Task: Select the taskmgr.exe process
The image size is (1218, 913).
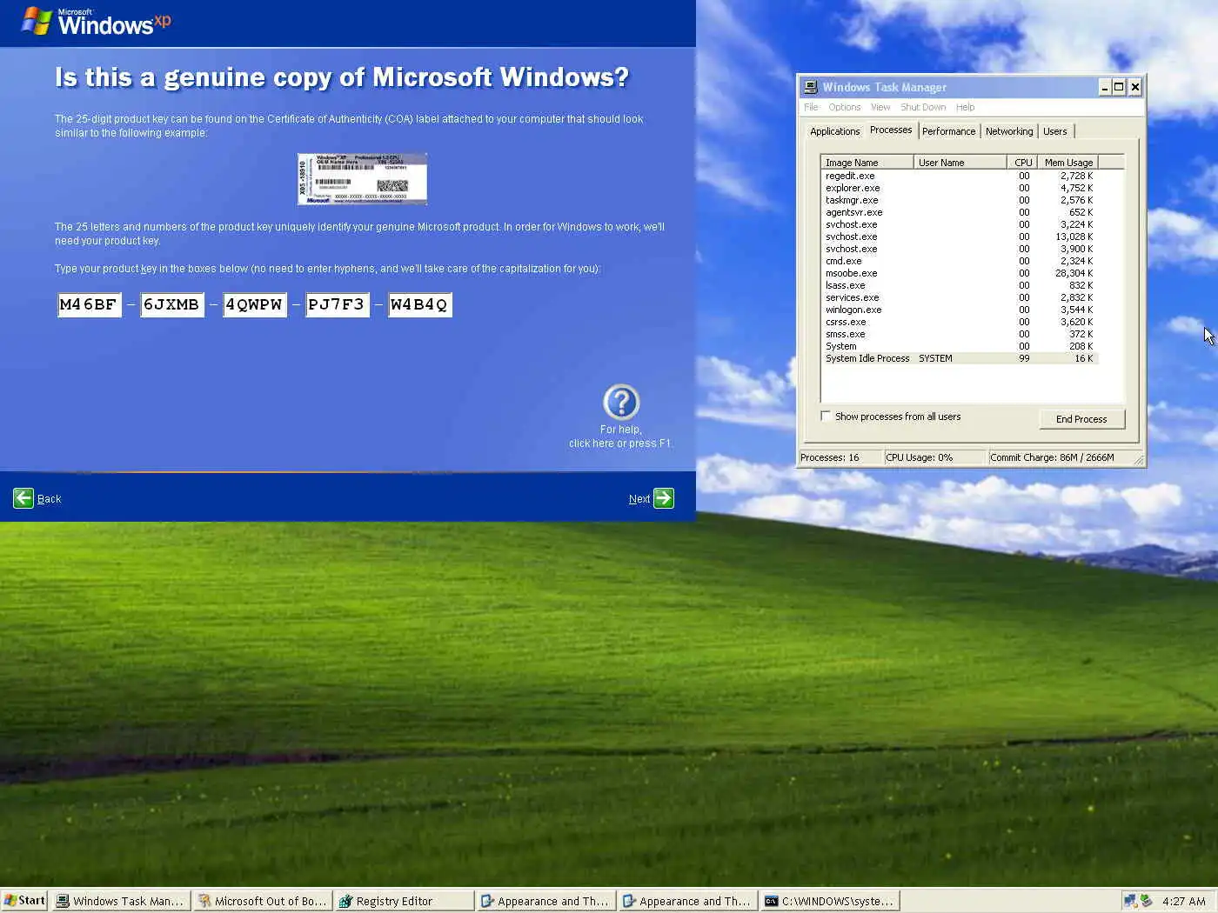Action: coord(960,200)
